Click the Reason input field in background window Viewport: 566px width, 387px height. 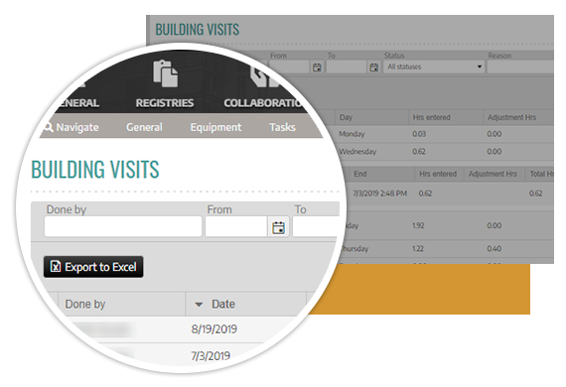tap(520, 67)
